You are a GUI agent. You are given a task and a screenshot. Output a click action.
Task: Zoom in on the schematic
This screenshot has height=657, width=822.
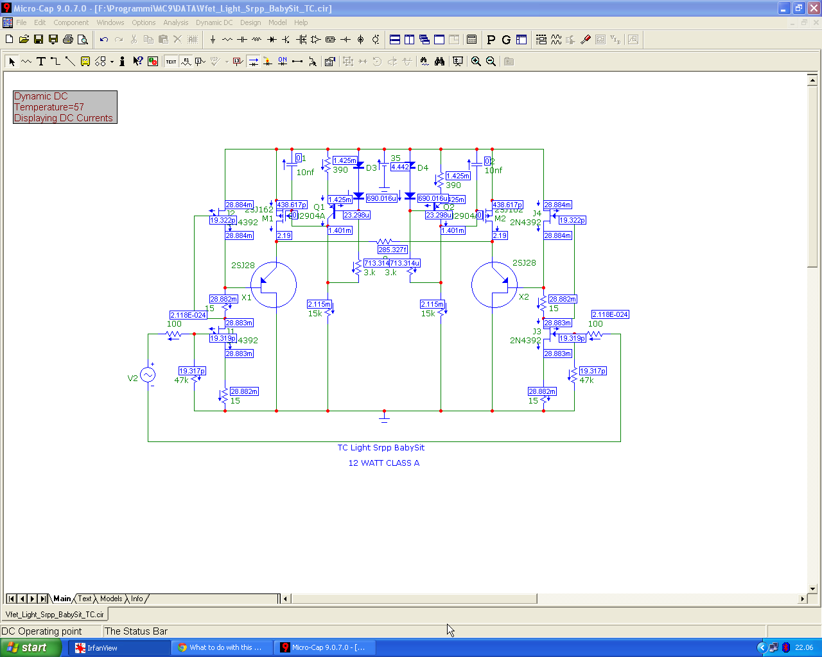476,62
